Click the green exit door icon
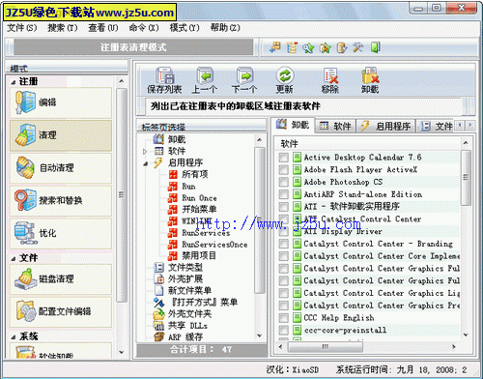The width and height of the screenshot is (483, 379). point(375,47)
